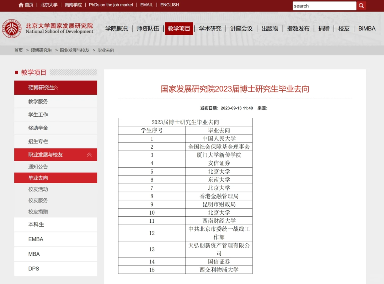This screenshot has height=284, width=384.
Task: Click the 教学项目 sidebar heading
Action: click(33, 73)
